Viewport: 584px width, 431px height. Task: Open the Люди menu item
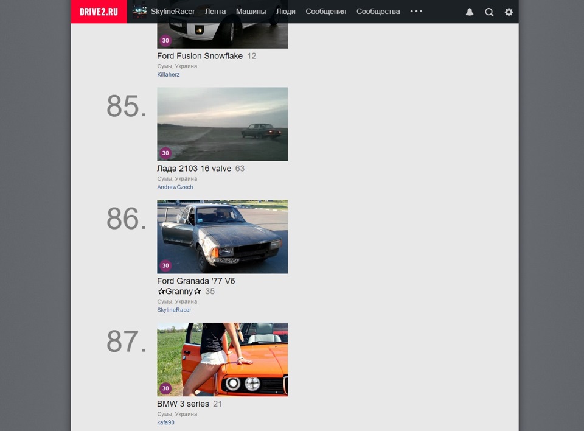(x=286, y=12)
